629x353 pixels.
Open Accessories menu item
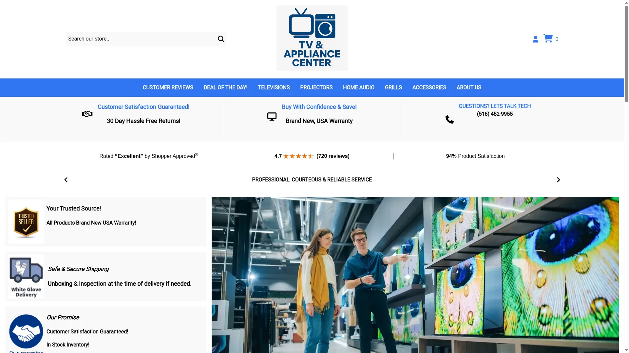tap(429, 88)
